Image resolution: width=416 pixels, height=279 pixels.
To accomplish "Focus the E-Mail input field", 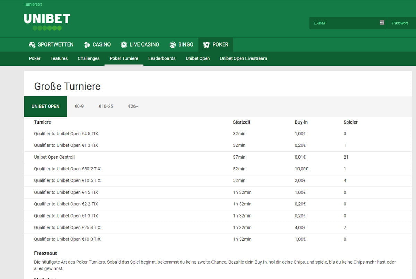I will (348, 23).
